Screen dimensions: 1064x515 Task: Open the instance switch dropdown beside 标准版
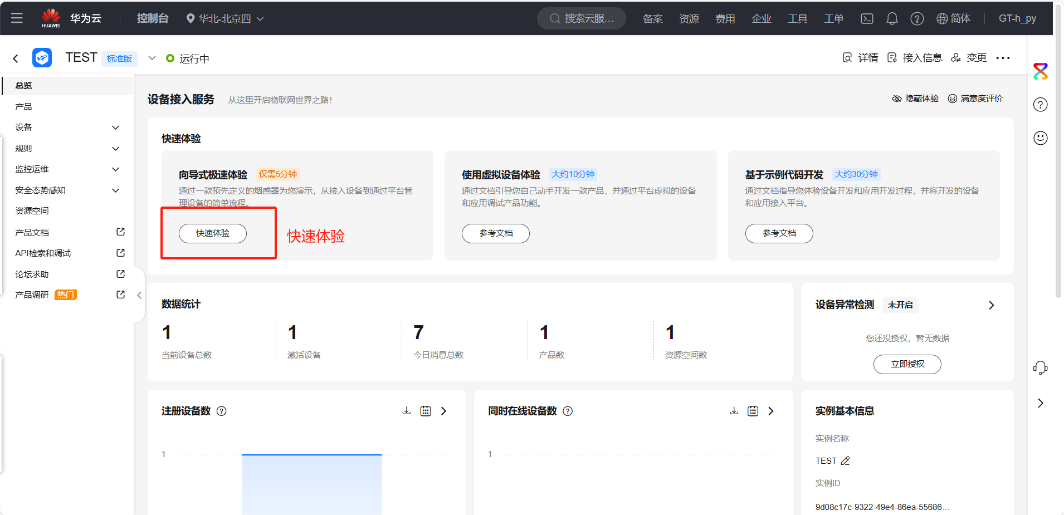pos(152,58)
